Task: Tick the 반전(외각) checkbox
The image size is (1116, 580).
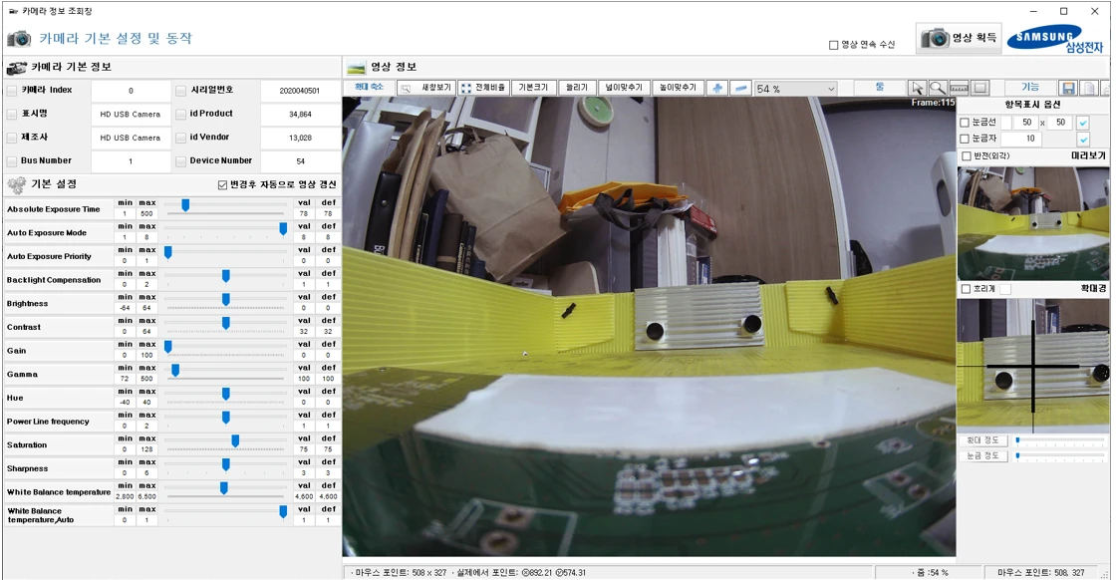Action: (x=967, y=155)
